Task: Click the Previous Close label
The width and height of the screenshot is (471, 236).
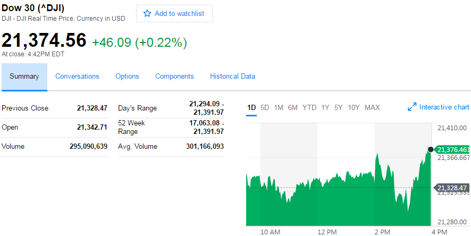Action: (25, 108)
